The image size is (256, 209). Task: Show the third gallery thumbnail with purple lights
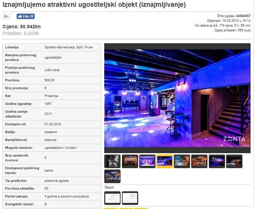[x=147, y=161]
